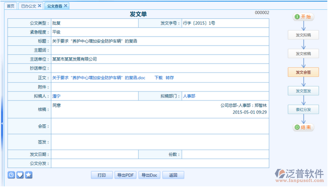Viewport: 328px width, 187px height.
Task: Switch to the 首页 tab
Action: point(11,6)
